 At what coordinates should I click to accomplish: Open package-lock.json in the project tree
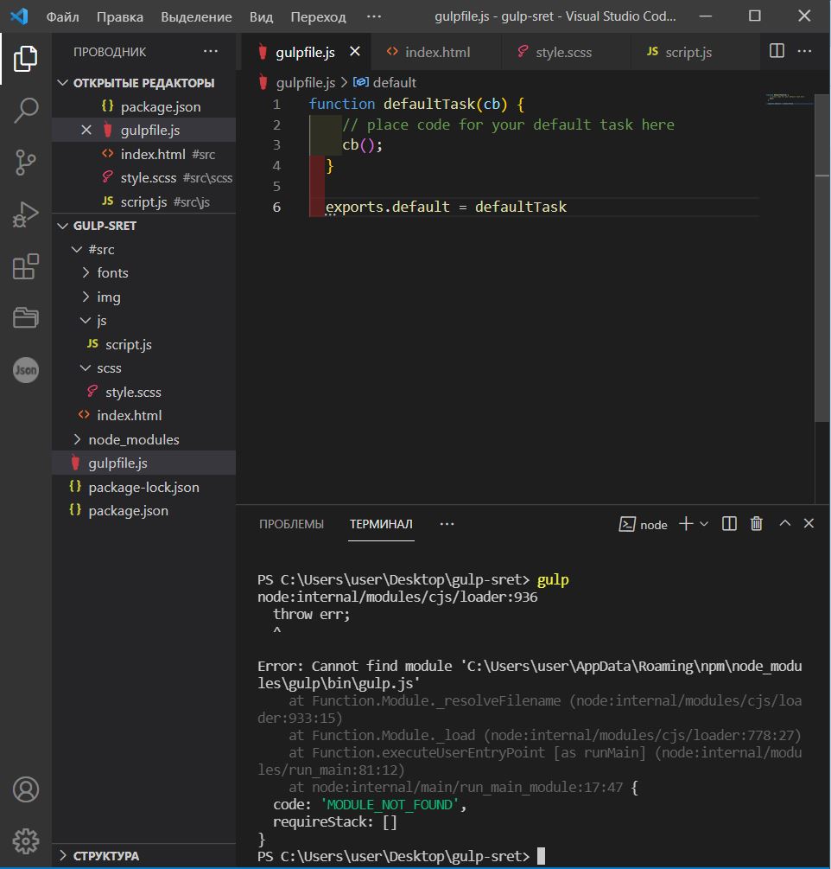144,487
